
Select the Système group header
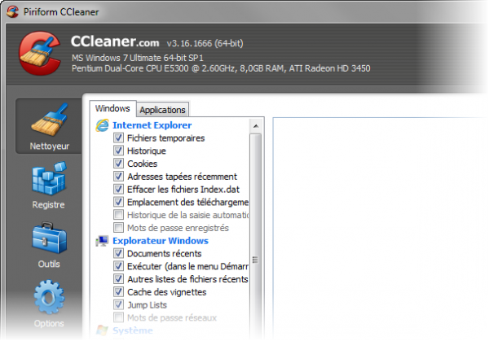(132, 331)
